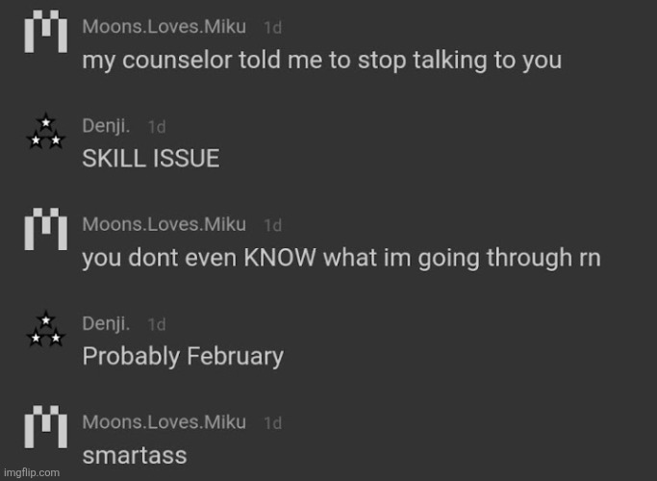Screen dimensions: 657x481
Task: Click the 1d timestamp on smartass comment
Action: pyautogui.click(x=273, y=423)
